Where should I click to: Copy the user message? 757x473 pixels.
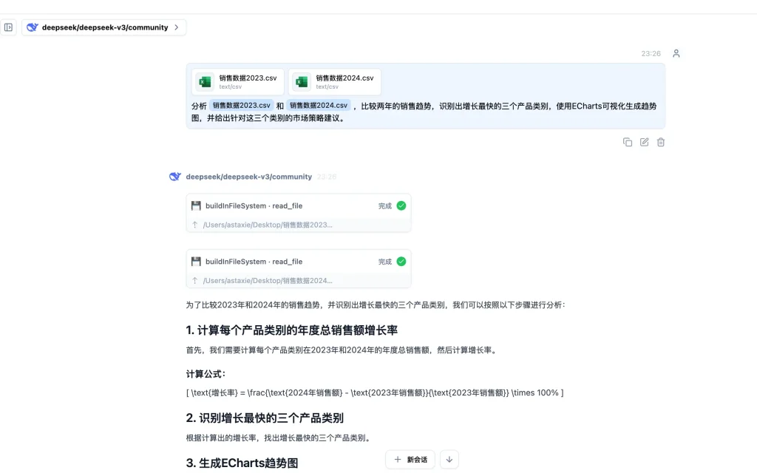tap(628, 142)
